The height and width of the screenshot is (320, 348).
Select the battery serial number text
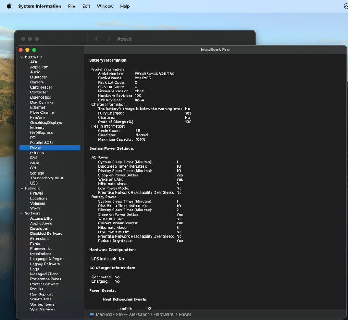pyautogui.click(x=154, y=74)
